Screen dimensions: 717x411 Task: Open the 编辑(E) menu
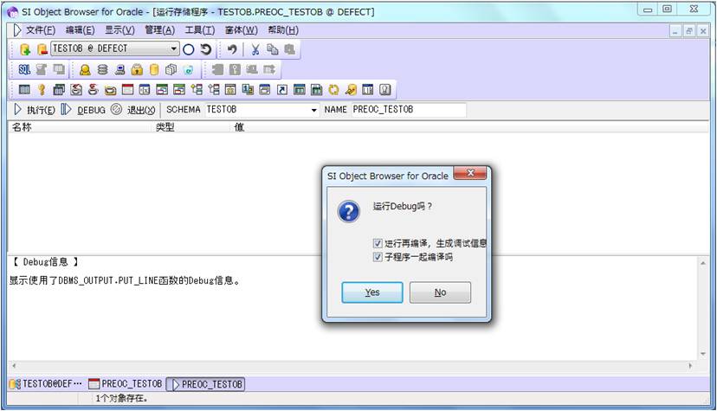80,30
